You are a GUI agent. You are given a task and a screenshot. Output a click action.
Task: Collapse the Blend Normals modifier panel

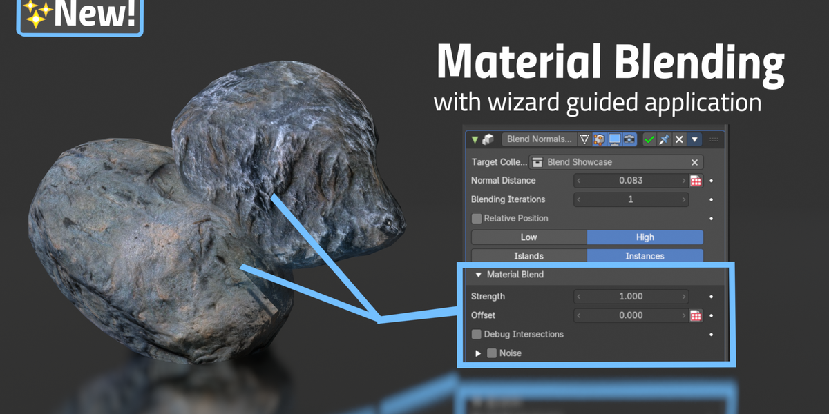(475, 139)
